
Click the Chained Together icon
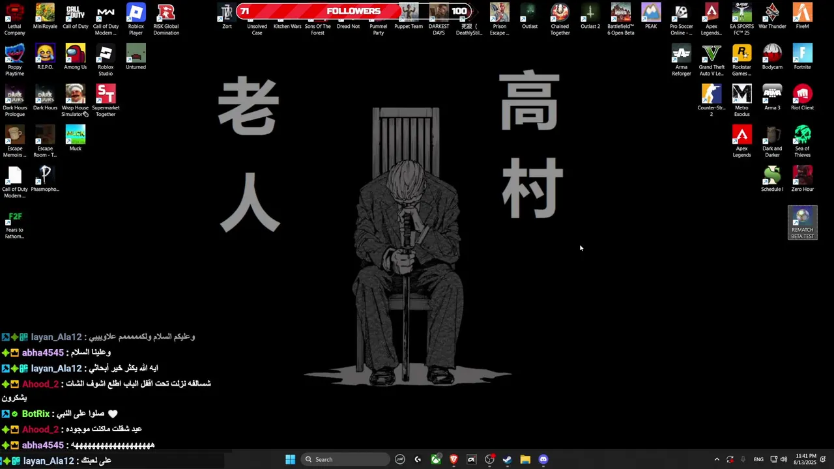560,20
